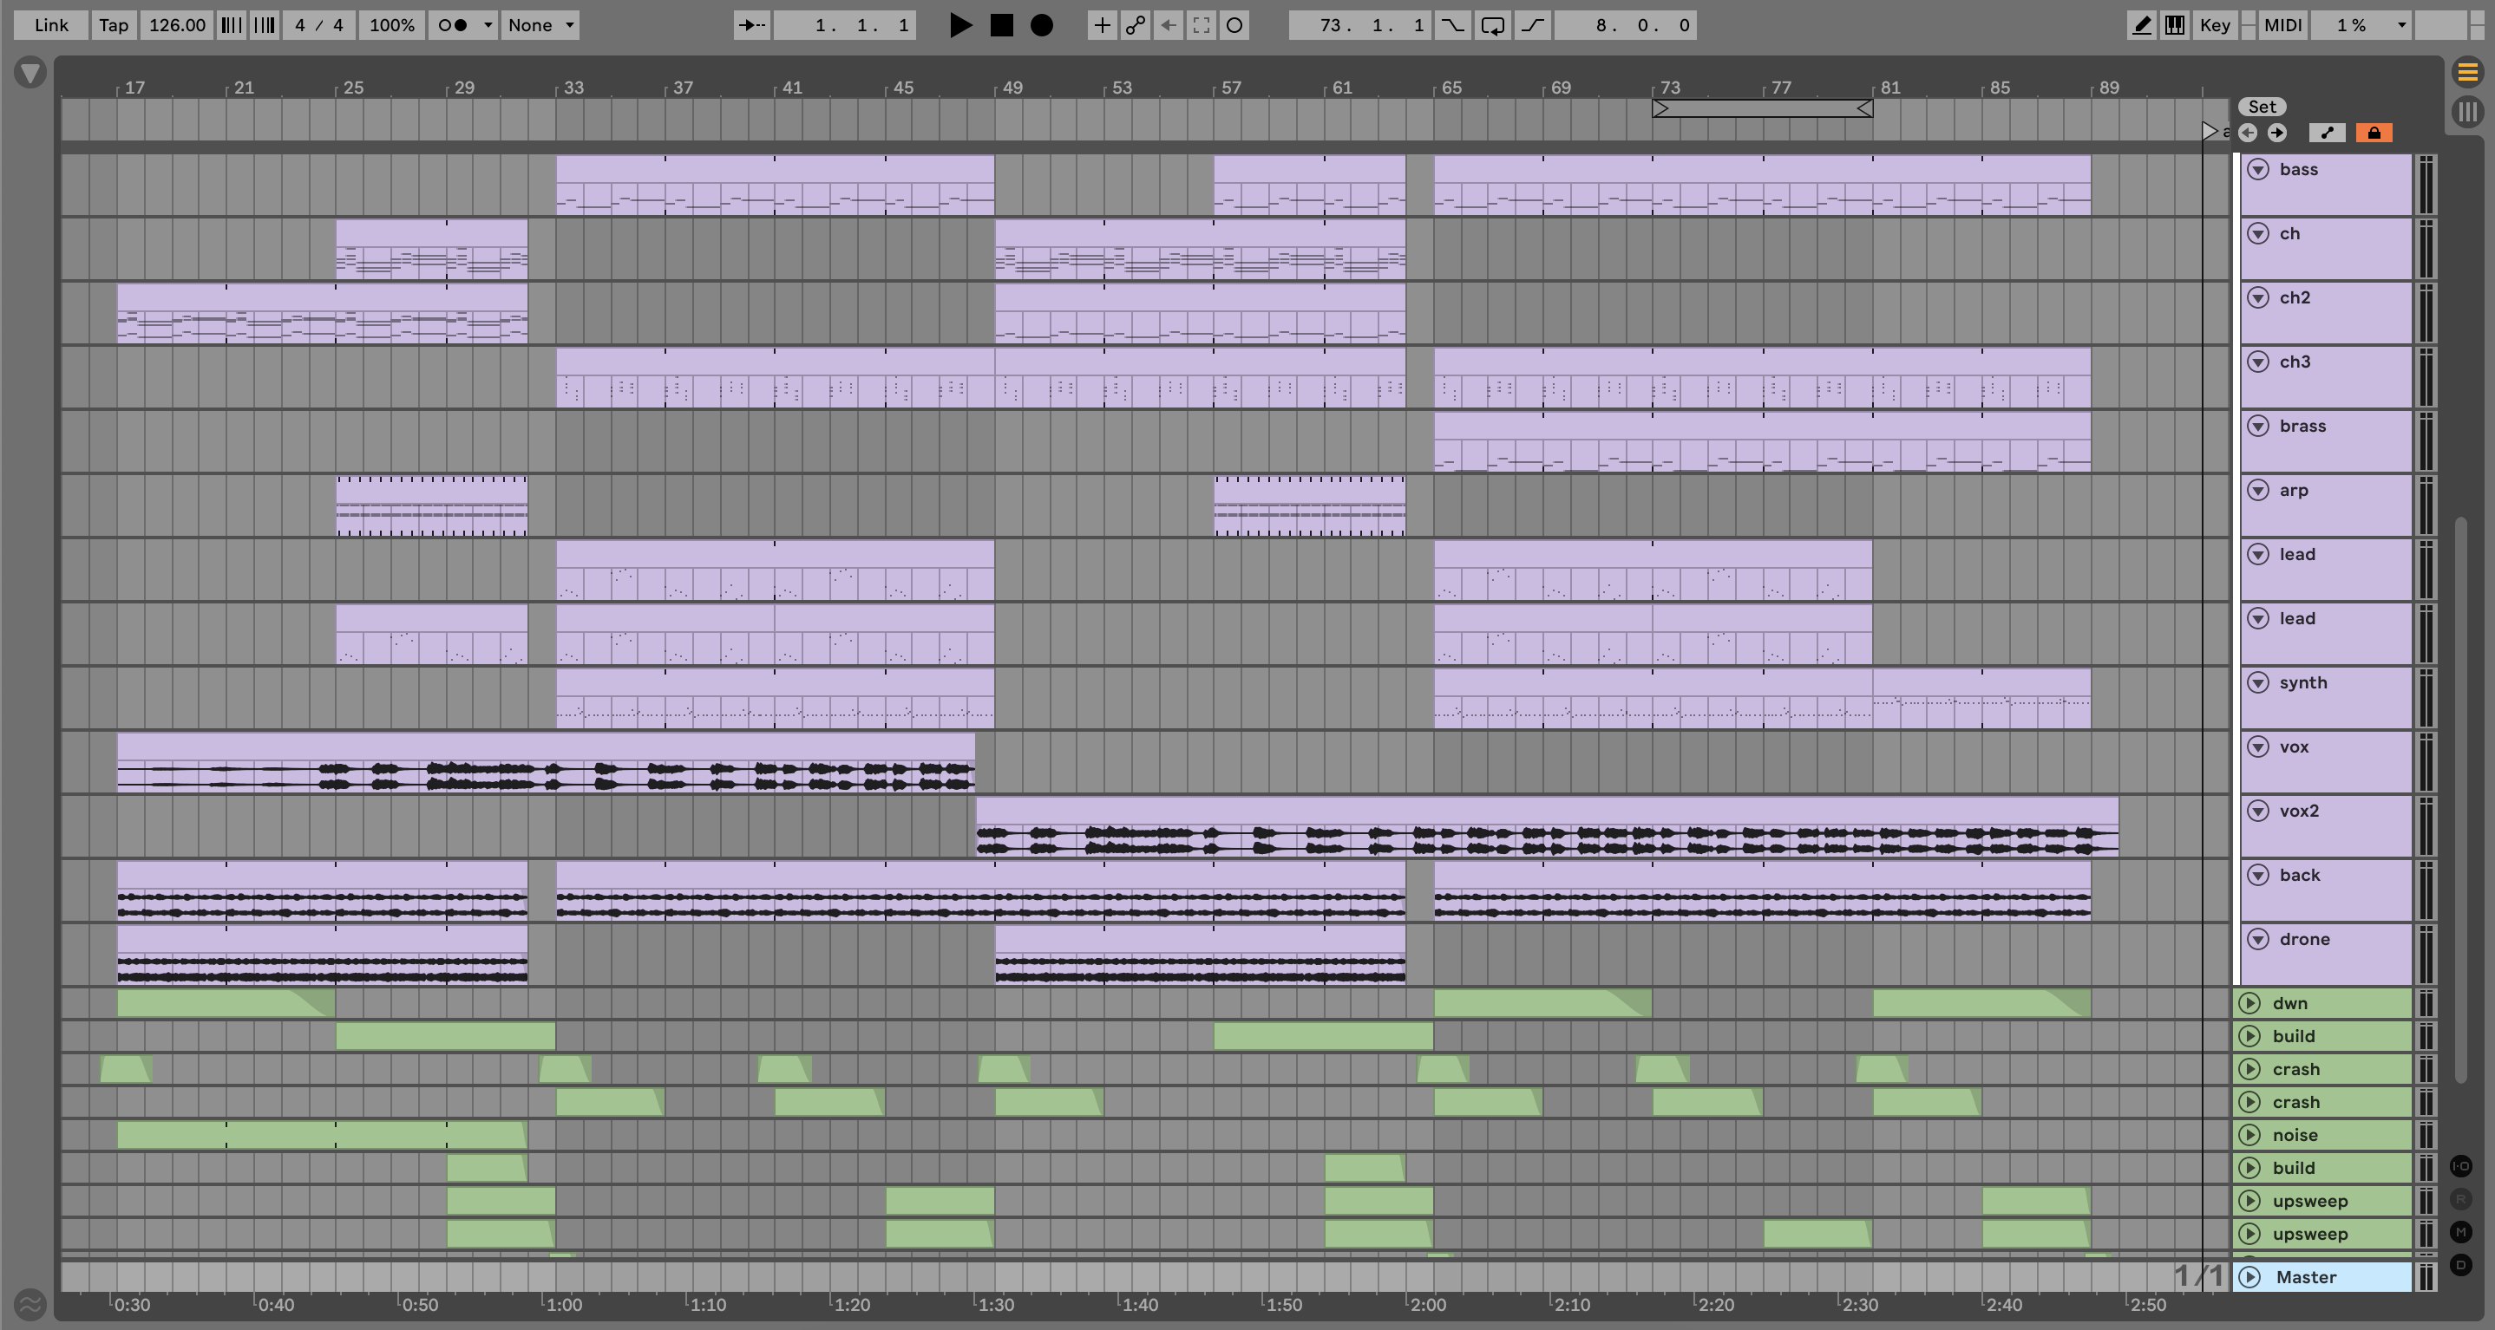Open the MIDI map mode
The height and width of the screenshot is (1330, 2495).
(2282, 25)
